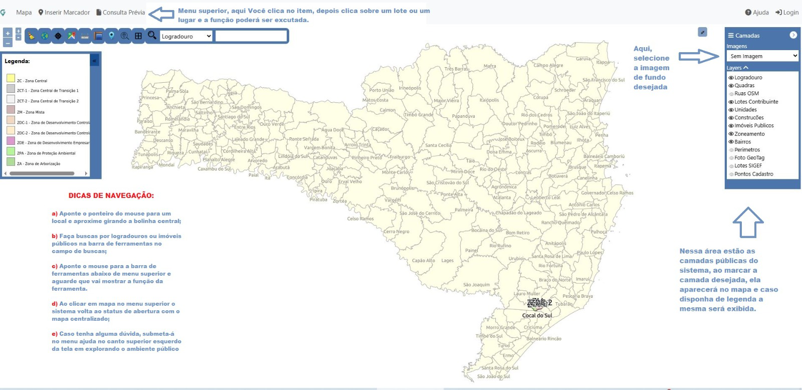Click the broom clear tool icon
The width and height of the screenshot is (802, 390).
32,36
